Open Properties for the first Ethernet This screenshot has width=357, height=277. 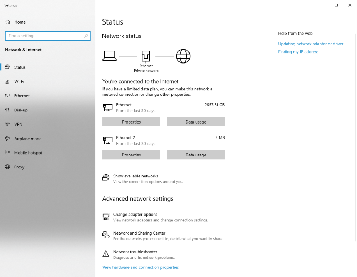pos(131,122)
